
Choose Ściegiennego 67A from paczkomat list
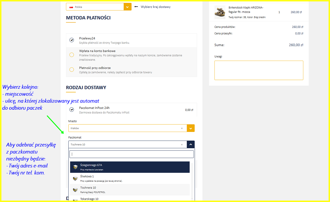[x=130, y=167]
